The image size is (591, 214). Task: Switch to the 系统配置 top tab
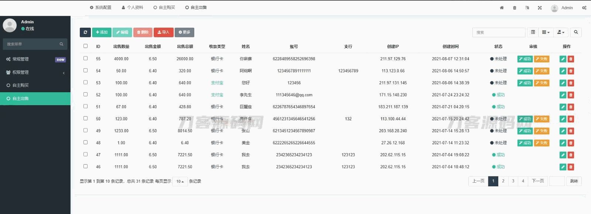click(100, 7)
